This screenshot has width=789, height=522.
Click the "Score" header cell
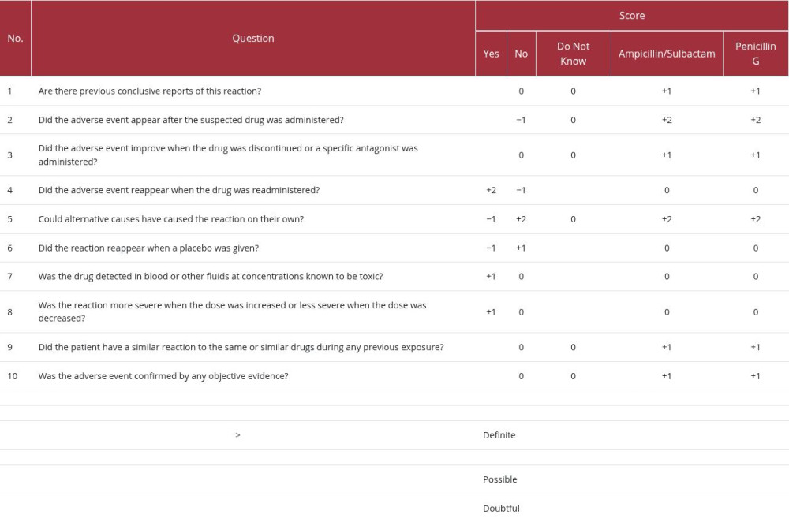[x=632, y=16]
